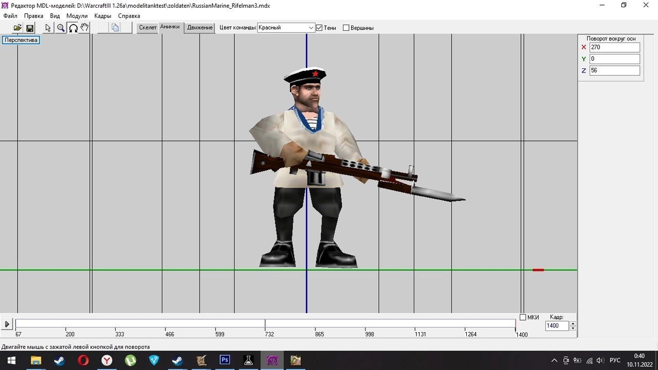Image resolution: width=658 pixels, height=370 pixels.
Task: Click the РУС language indicator
Action: [615, 360]
